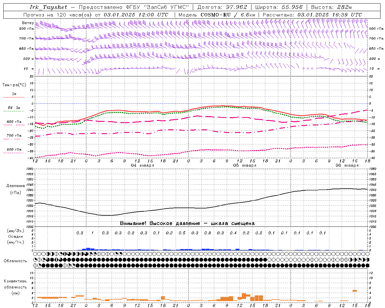Click the Долгота: 97.962 value
The width and height of the screenshot is (385, 308).
[222, 7]
